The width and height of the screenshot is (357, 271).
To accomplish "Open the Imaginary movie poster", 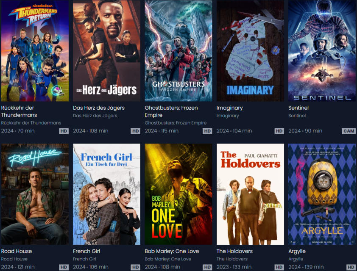I will click(250, 51).
